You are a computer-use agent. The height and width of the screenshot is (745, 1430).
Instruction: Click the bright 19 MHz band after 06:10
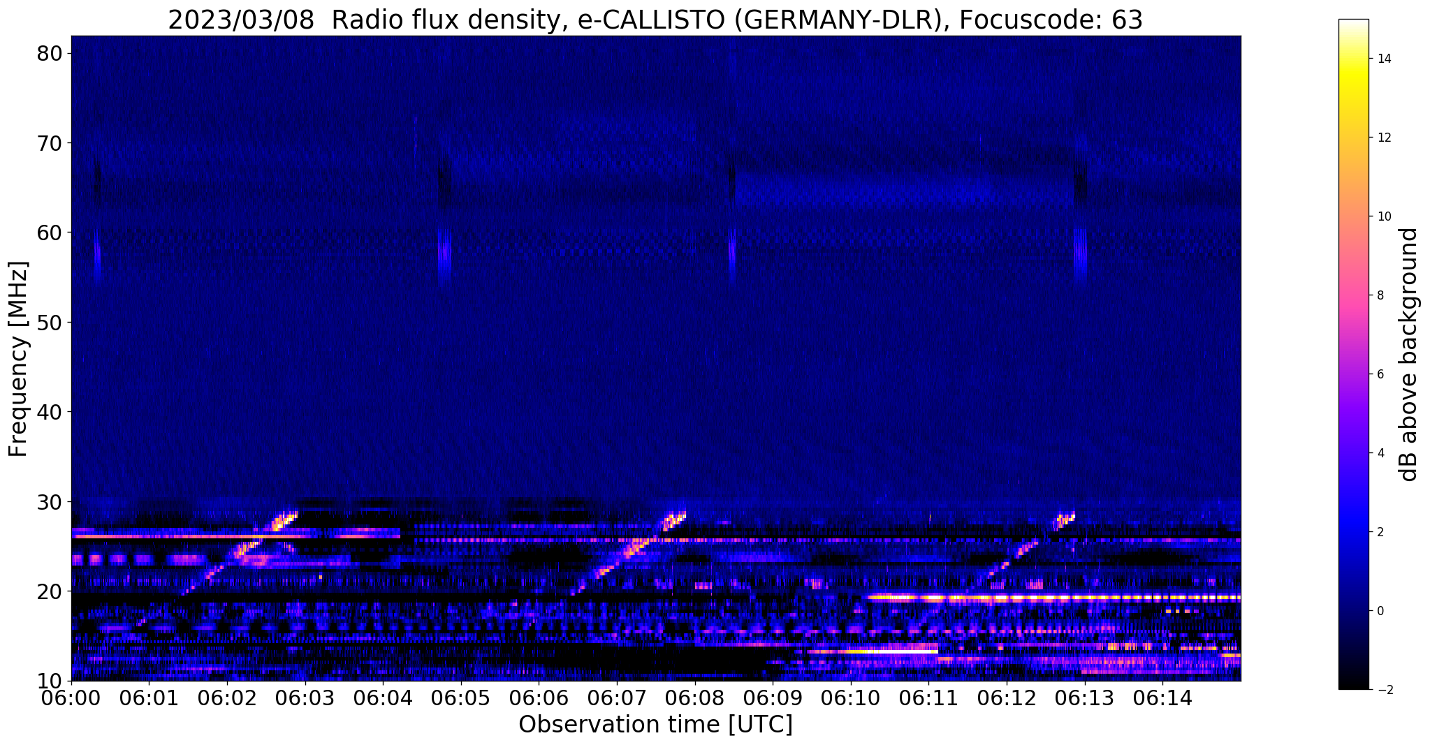(1053, 598)
